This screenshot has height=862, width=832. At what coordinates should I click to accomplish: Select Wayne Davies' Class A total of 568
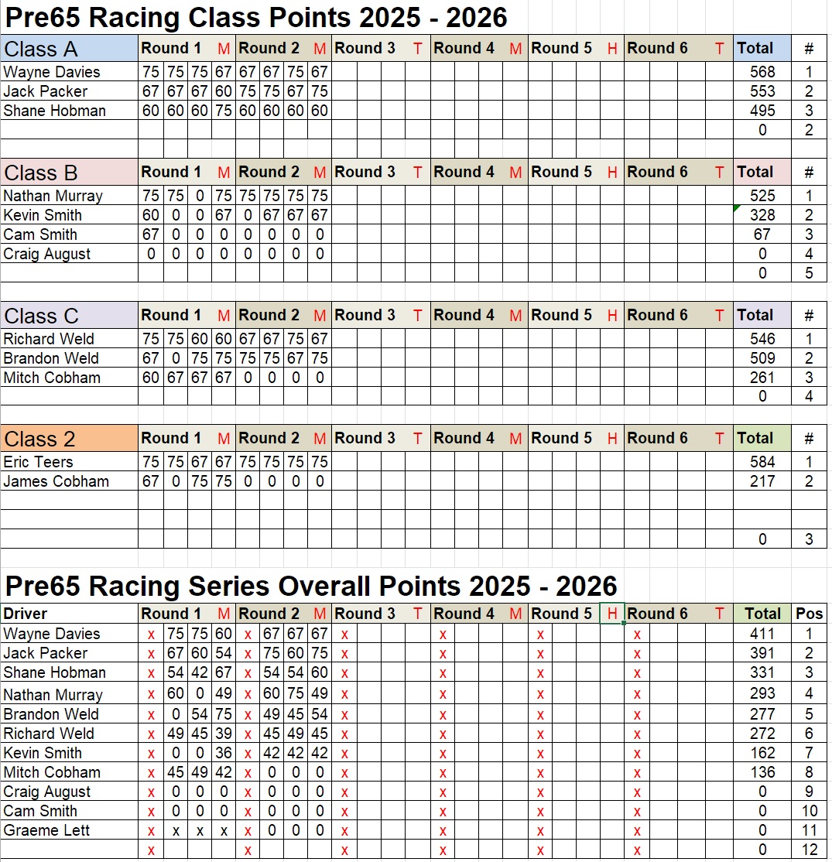(x=762, y=72)
